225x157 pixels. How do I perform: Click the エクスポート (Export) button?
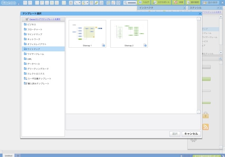coord(161,3)
